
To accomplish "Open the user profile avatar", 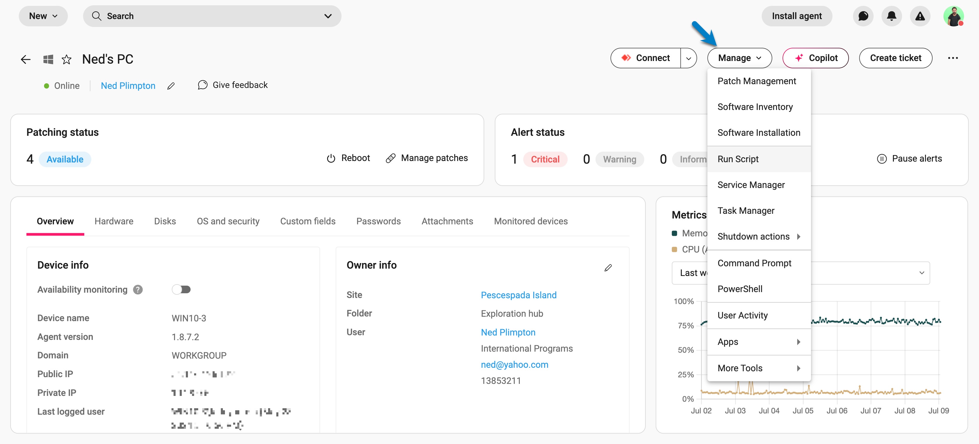I will click(953, 16).
